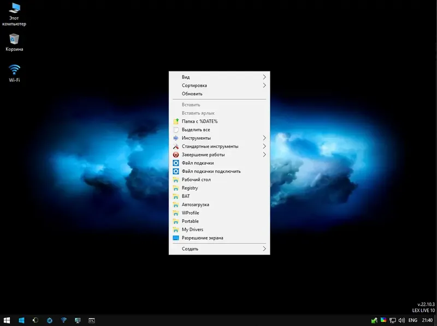
Task: Open the volume icon in the system tray
Action: [x=402, y=321]
